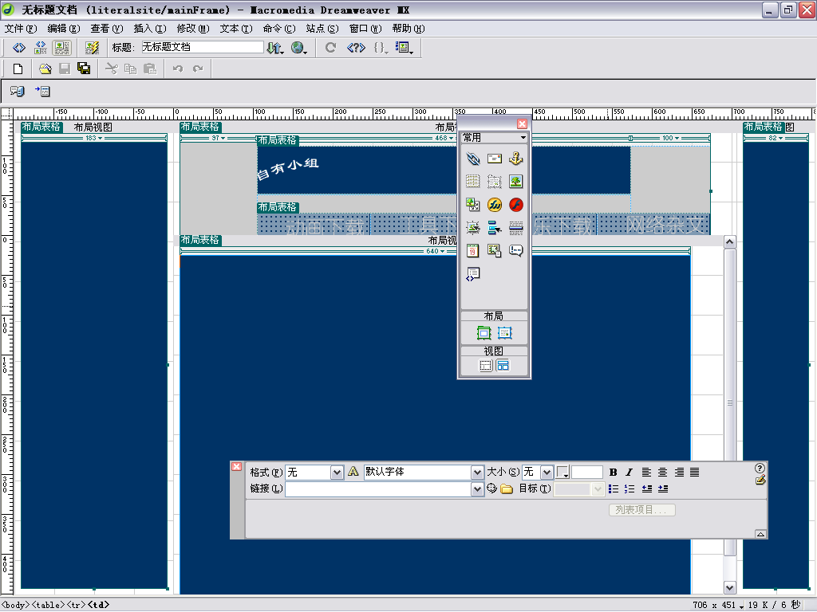Viewport: 817px width, 612px height.
Task: Toggle Bold formatting in Properties panel
Action: 613,473
